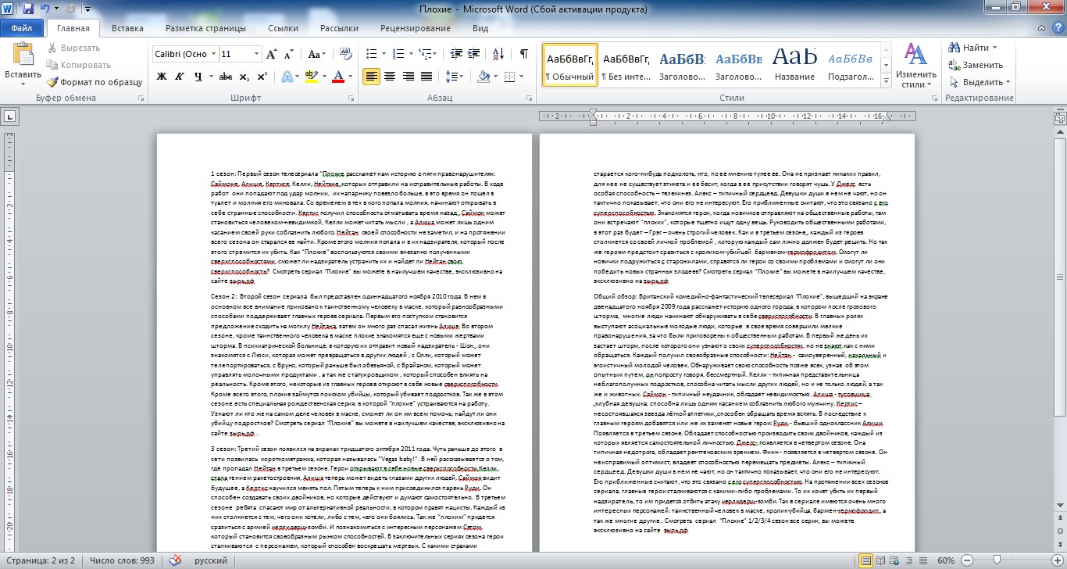
Task: Click the spell check status icon
Action: 177,560
